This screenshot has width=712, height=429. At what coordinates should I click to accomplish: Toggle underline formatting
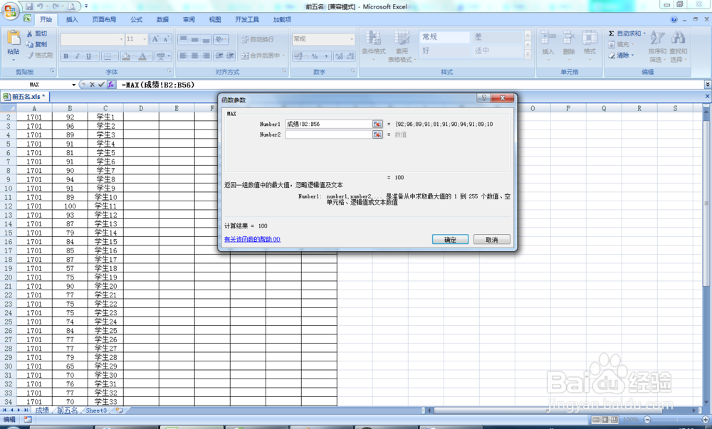point(88,56)
